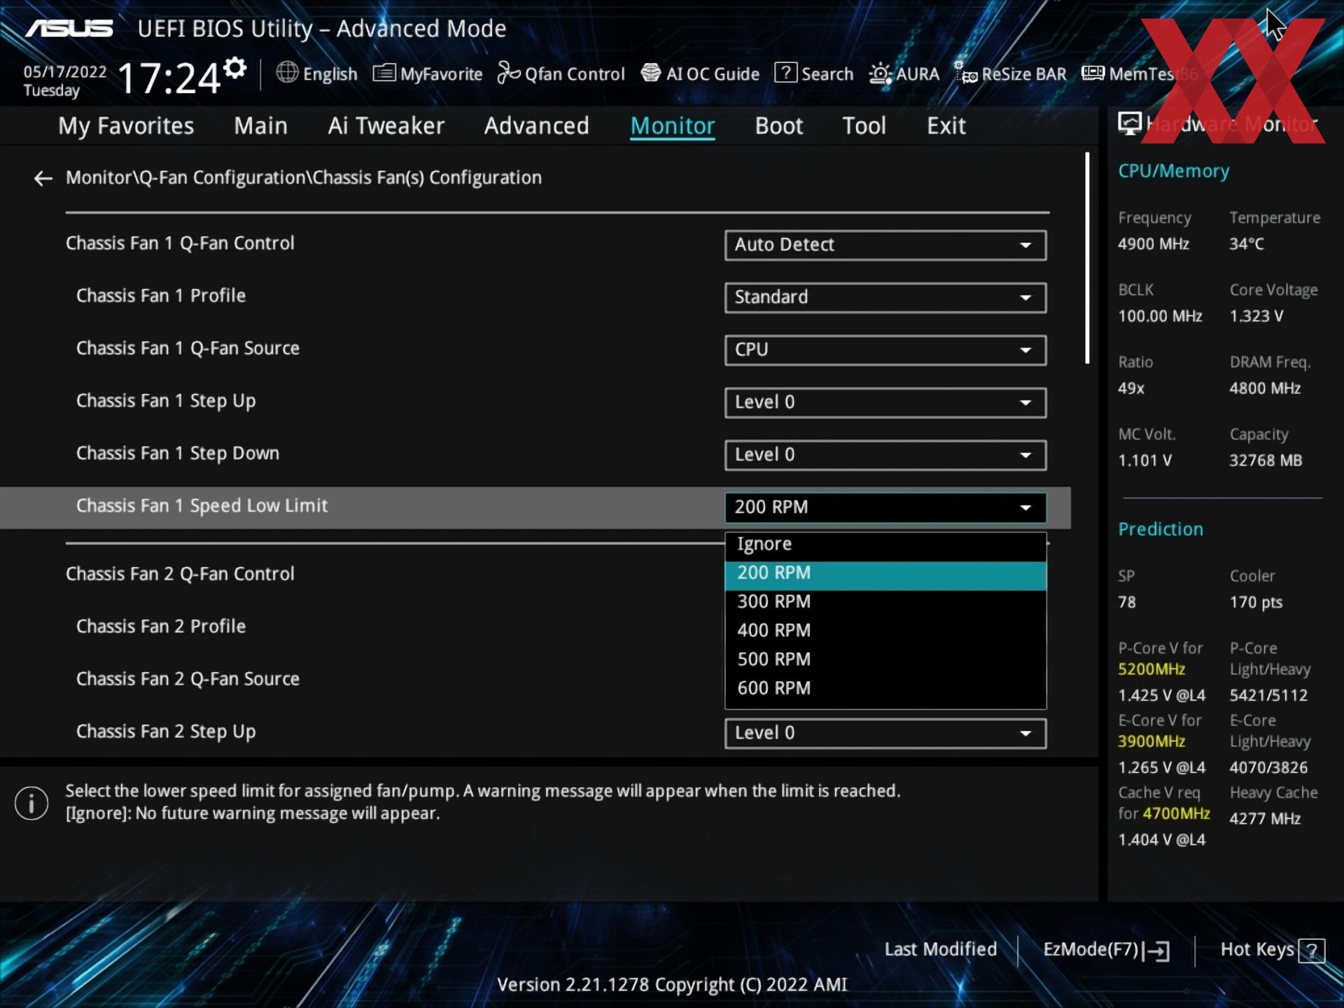This screenshot has height=1008, width=1344.
Task: Launch AI OC Guide icon
Action: point(651,73)
